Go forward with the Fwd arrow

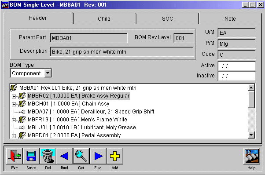point(98,156)
